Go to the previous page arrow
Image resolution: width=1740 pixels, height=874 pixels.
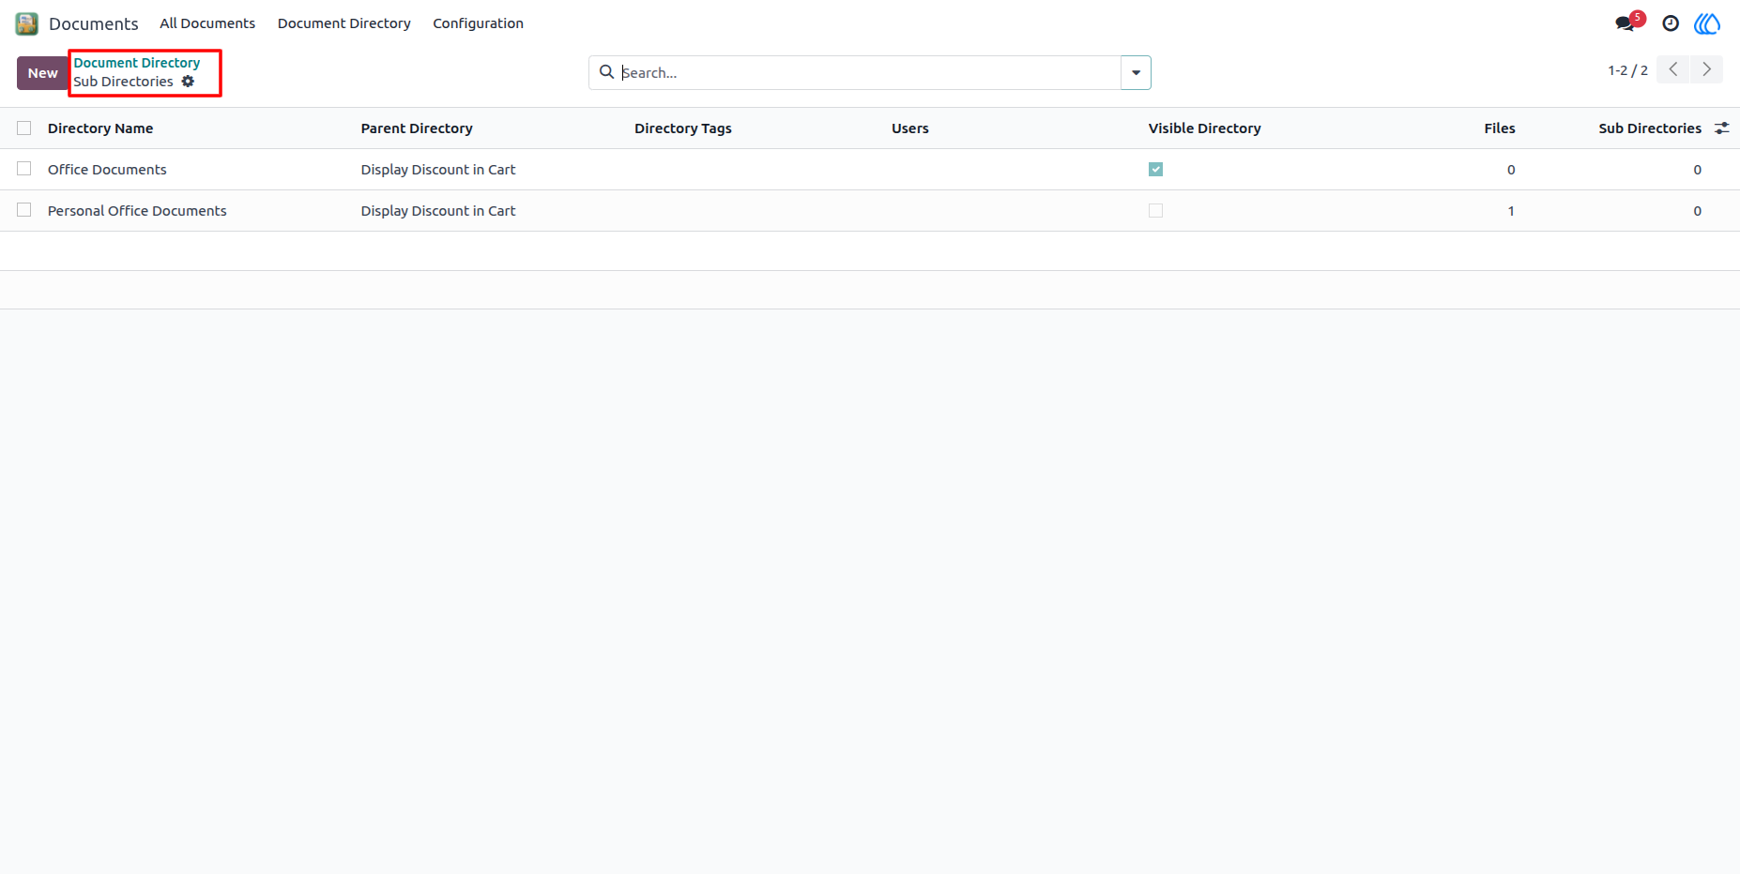point(1672,69)
